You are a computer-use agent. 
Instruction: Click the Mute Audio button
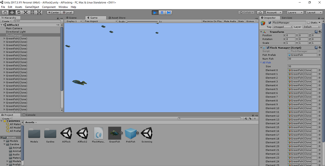230,21
